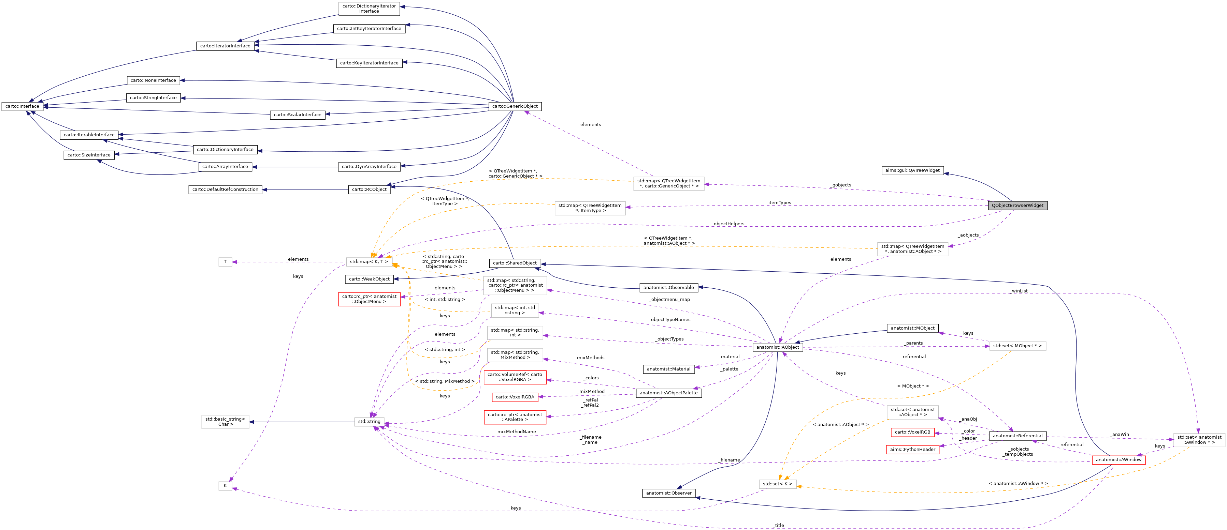1227x530 pixels.
Task: Open std::basic_string< Char > node
Action: pos(225,422)
